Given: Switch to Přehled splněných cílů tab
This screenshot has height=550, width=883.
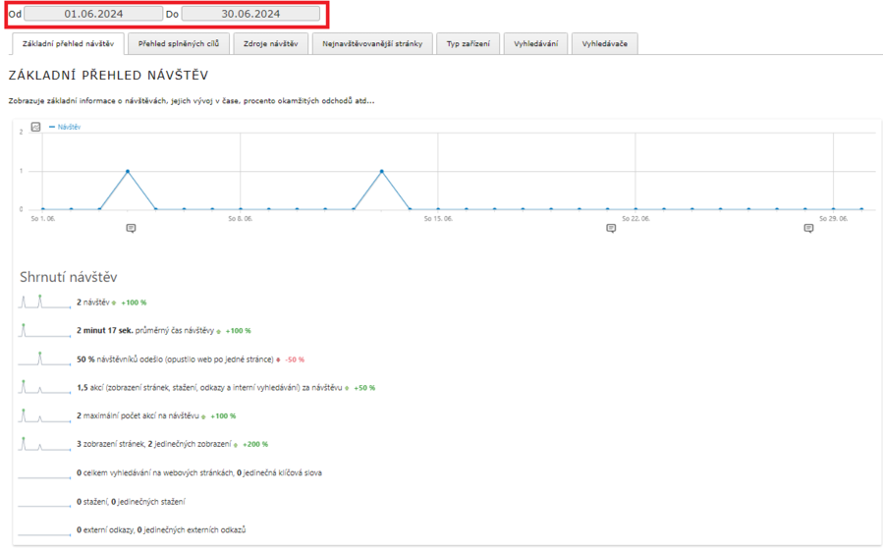Looking at the screenshot, I should point(179,44).
